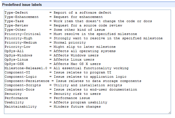The width and height of the screenshot is (175, 118).
Task: Click the textarea resize grip corner
Action: tap(169, 112)
